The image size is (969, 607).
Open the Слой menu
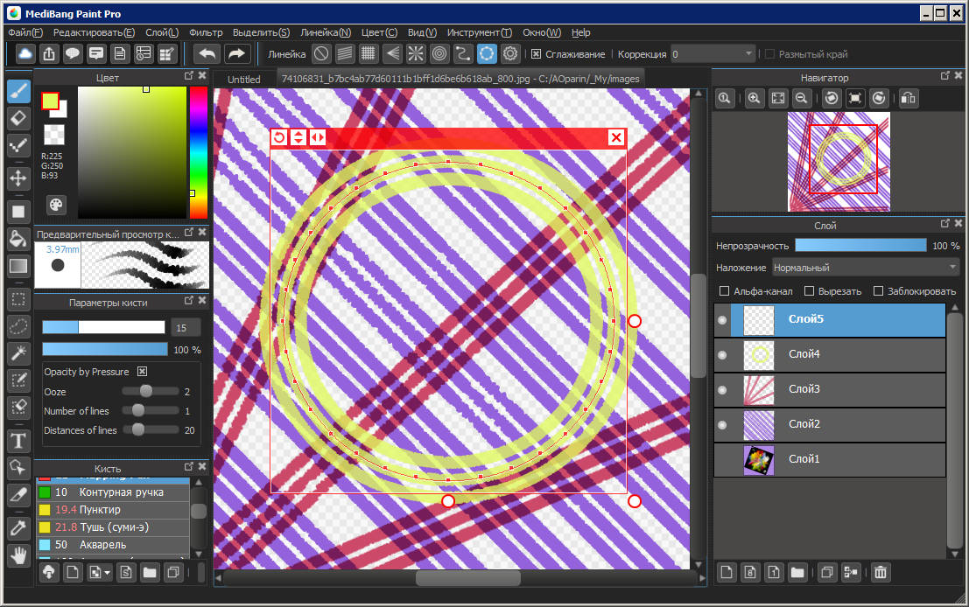[x=162, y=32]
